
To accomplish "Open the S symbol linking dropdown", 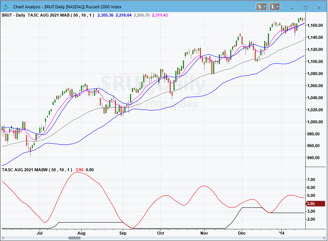I will pos(261,7).
